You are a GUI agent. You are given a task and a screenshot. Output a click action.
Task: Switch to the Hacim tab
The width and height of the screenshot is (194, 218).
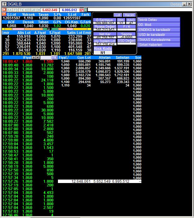point(130,15)
